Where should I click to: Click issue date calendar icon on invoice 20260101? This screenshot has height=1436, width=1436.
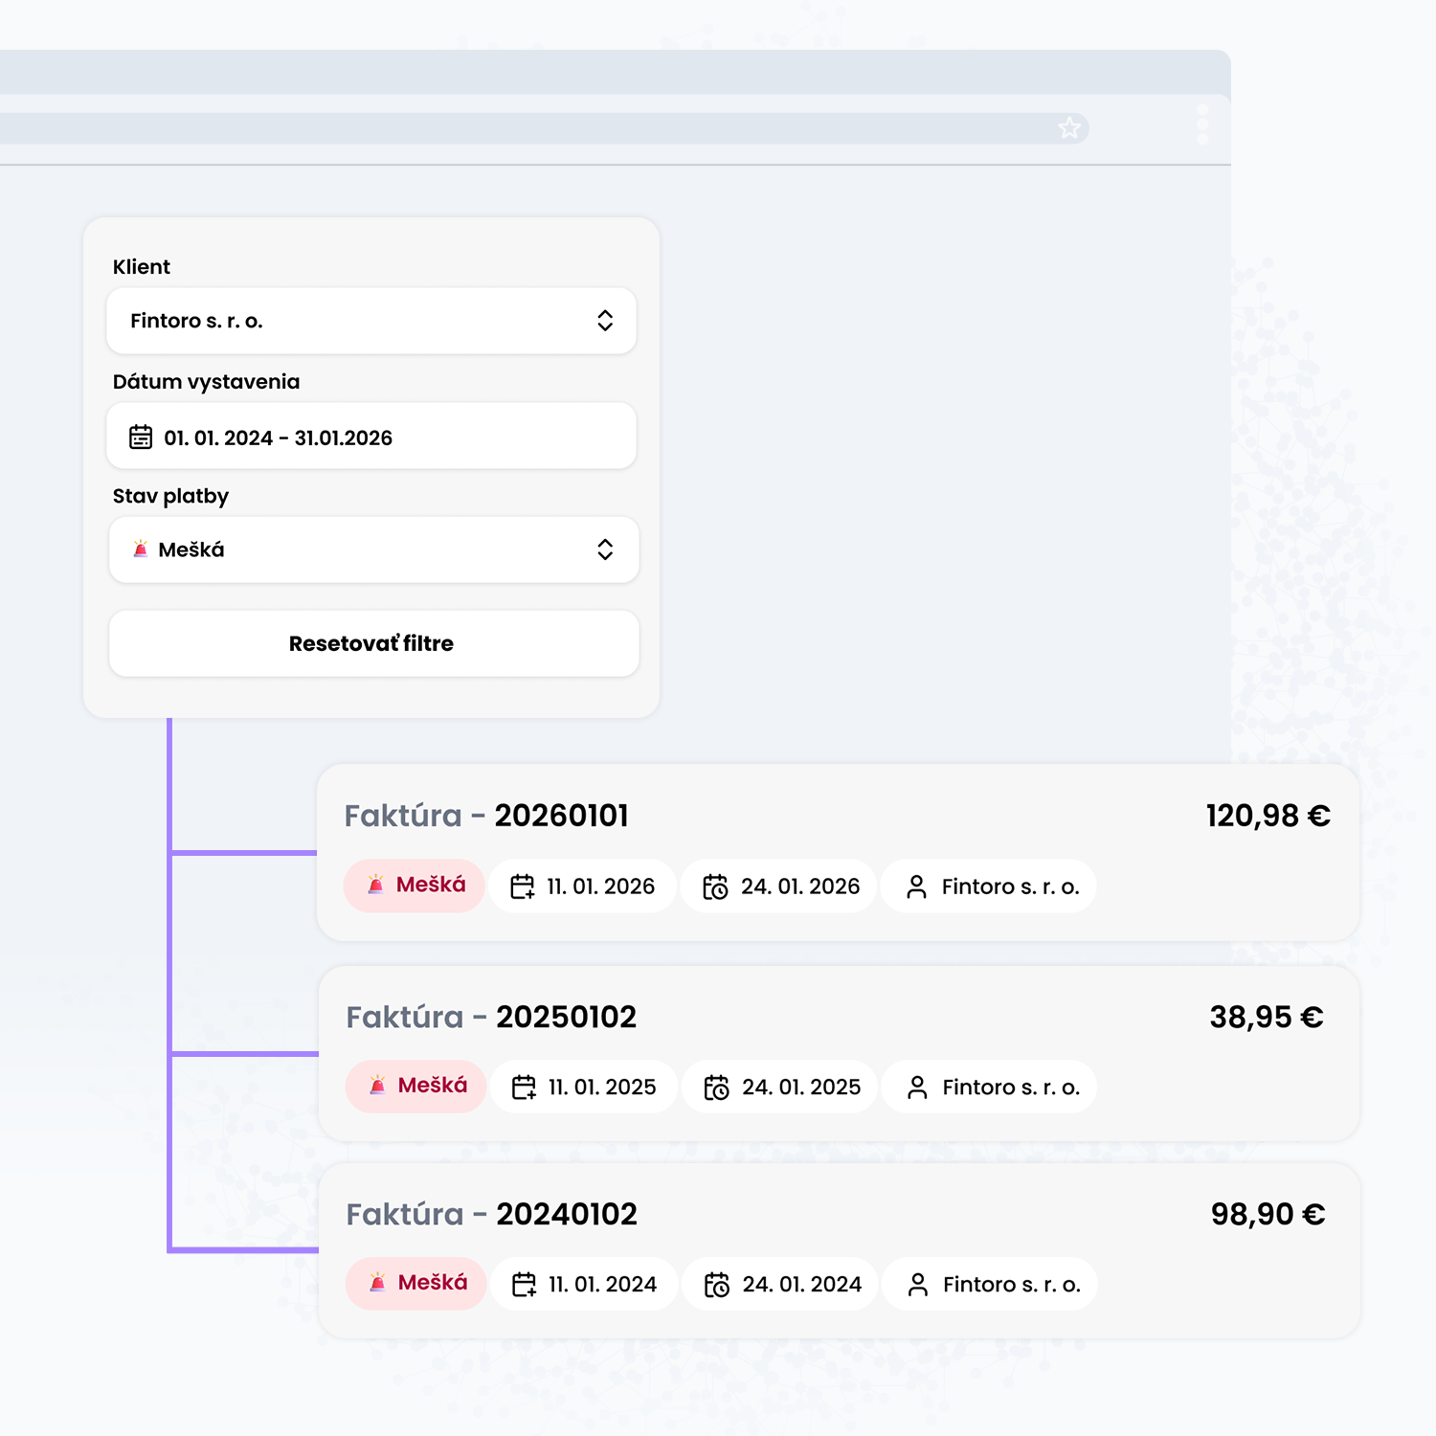522,886
